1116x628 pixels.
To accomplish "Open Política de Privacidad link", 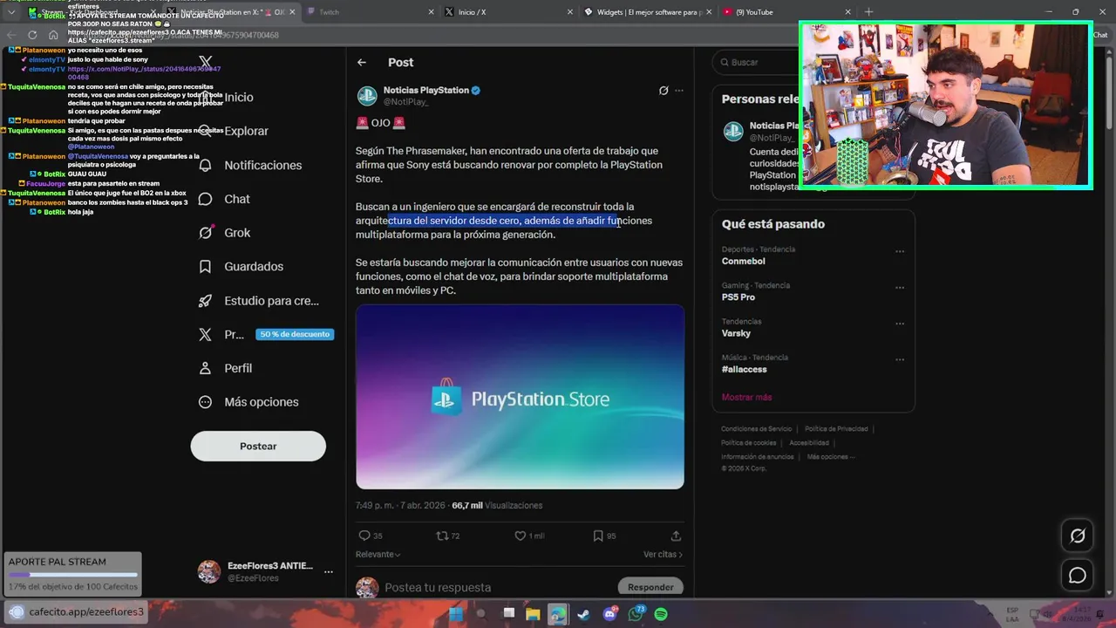I will point(836,429).
